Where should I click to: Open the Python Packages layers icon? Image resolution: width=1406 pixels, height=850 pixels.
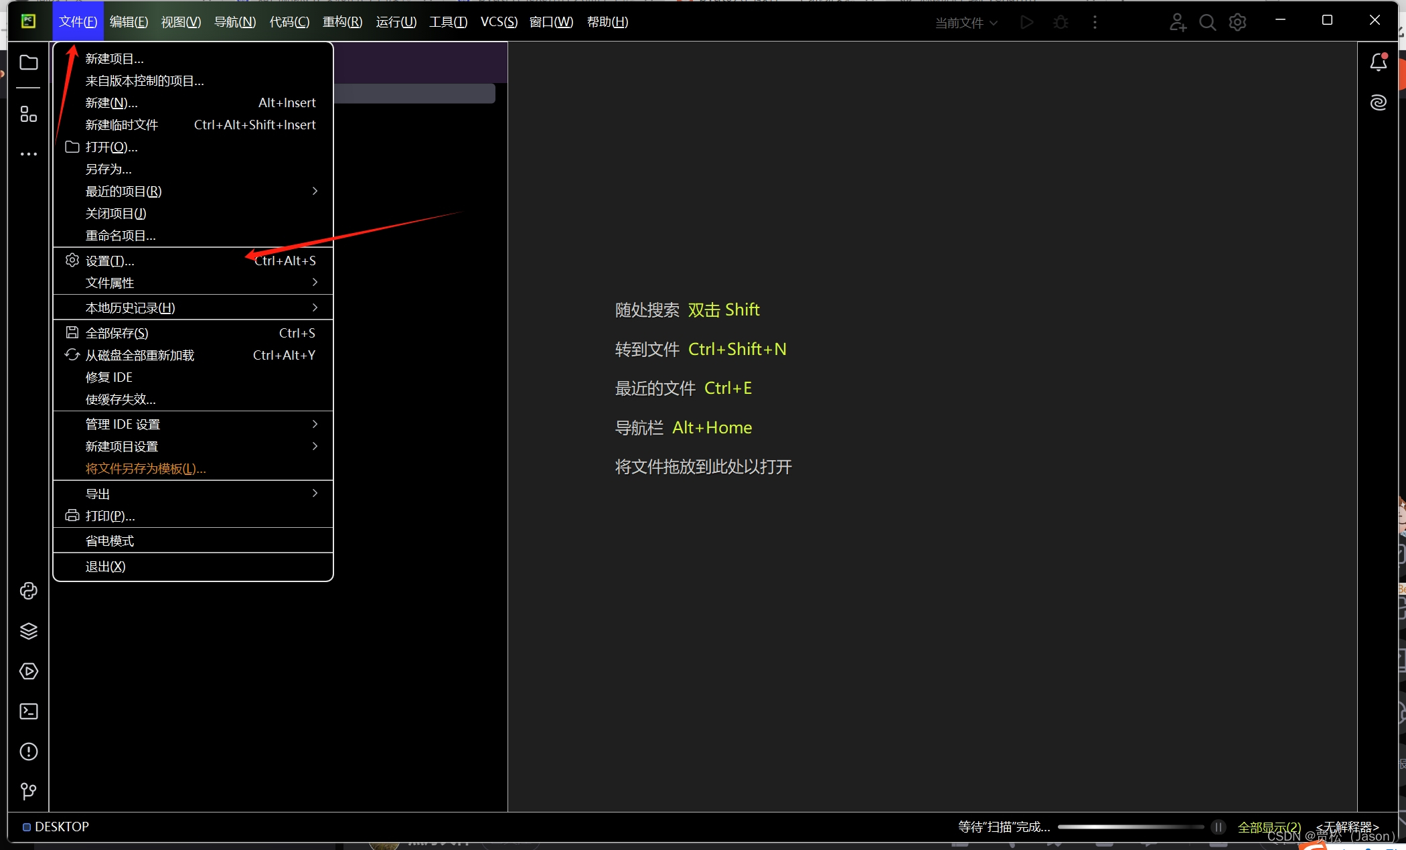click(29, 631)
